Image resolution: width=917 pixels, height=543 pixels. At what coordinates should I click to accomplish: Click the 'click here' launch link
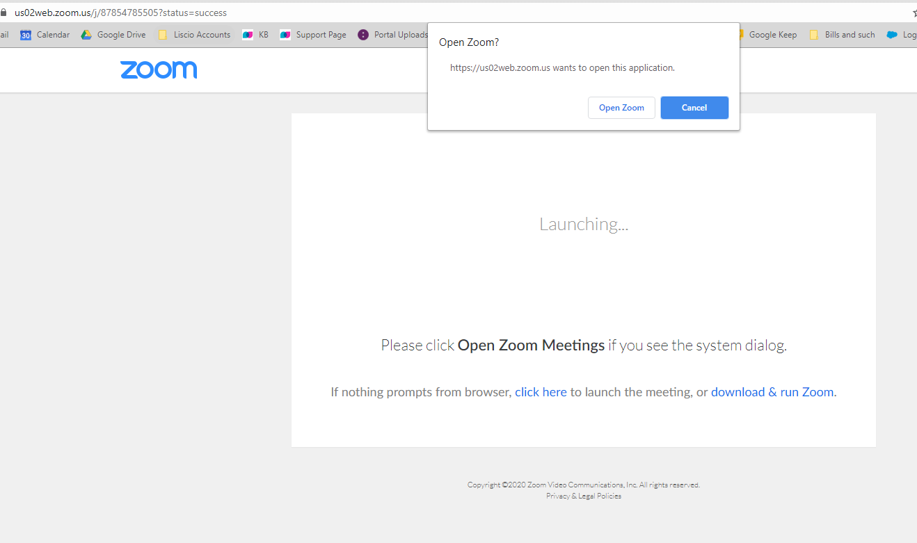click(541, 392)
